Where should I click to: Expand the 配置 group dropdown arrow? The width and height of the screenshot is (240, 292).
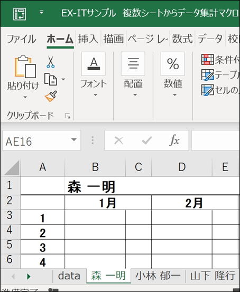click(135, 95)
